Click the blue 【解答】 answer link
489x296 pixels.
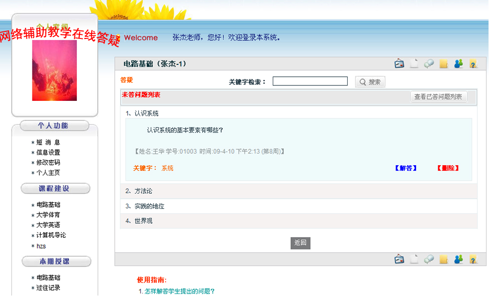point(406,168)
